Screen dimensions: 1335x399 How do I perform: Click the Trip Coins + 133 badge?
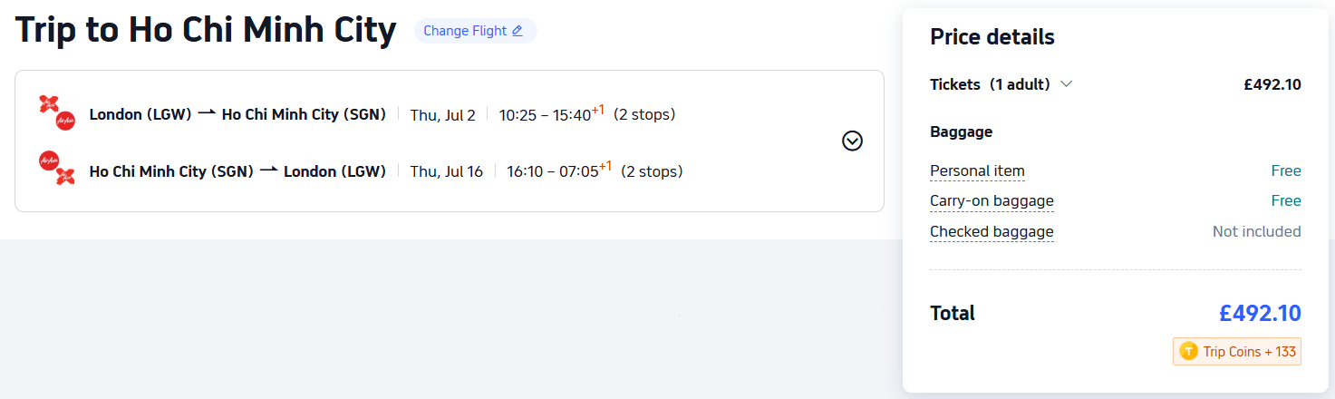pyautogui.click(x=1237, y=352)
